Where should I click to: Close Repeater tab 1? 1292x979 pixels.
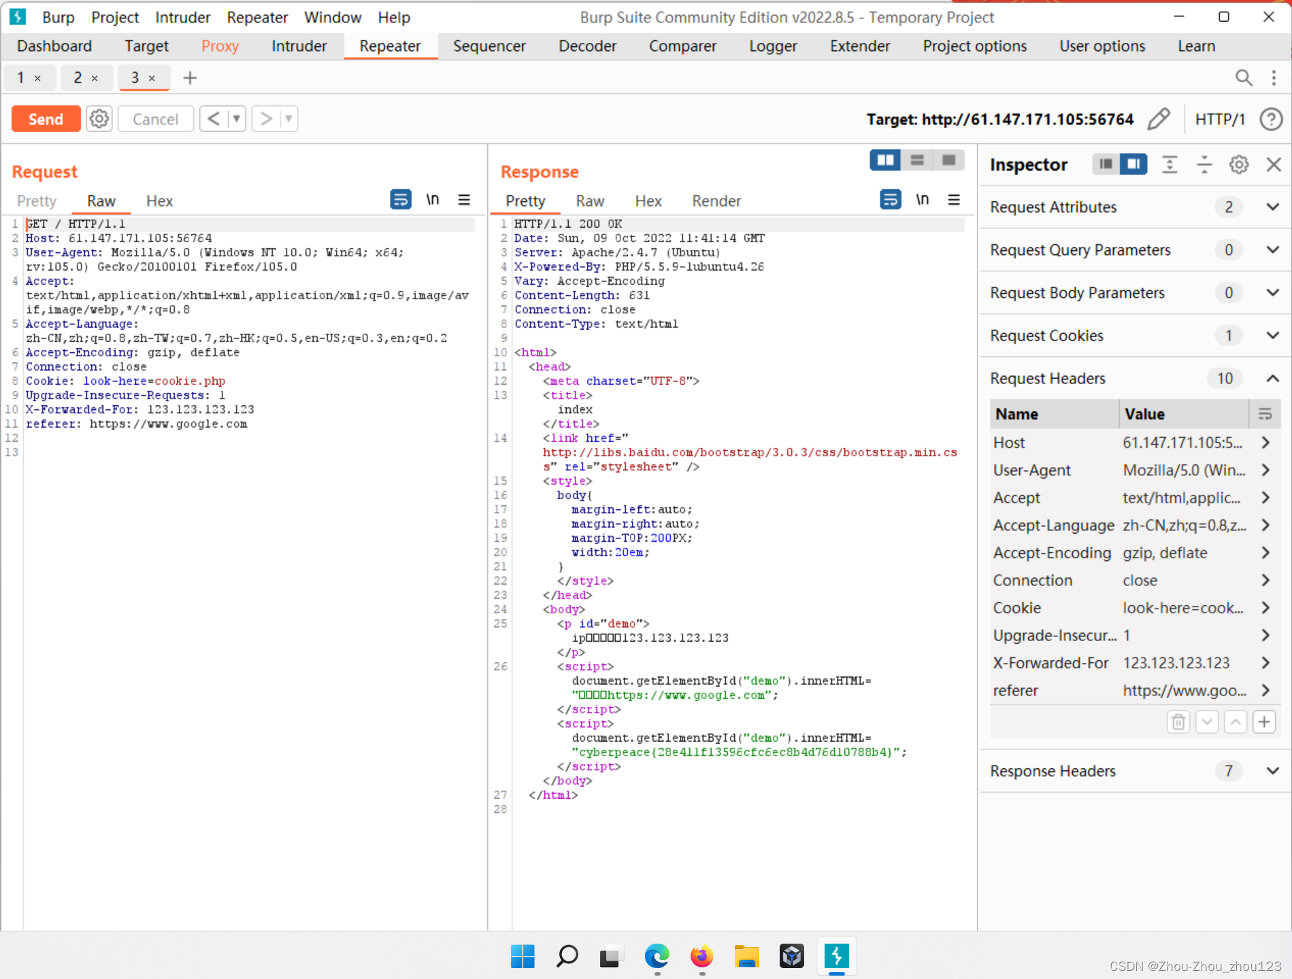[x=37, y=78]
